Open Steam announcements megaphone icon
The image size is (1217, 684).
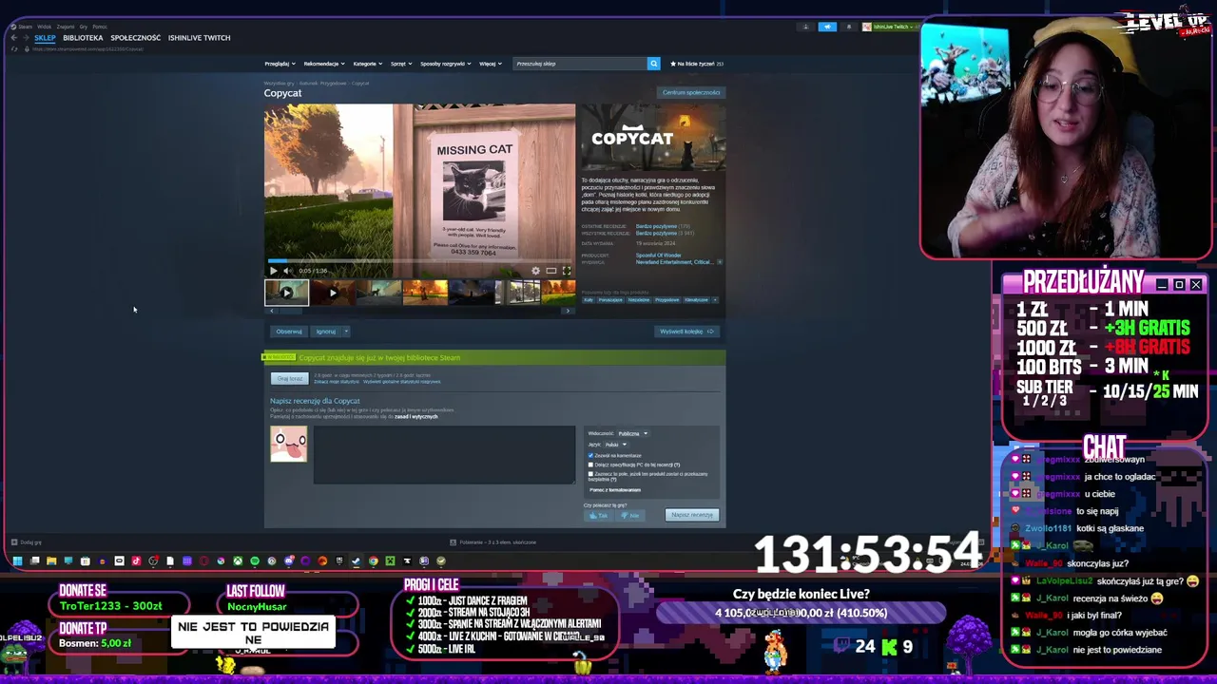pyautogui.click(x=827, y=27)
